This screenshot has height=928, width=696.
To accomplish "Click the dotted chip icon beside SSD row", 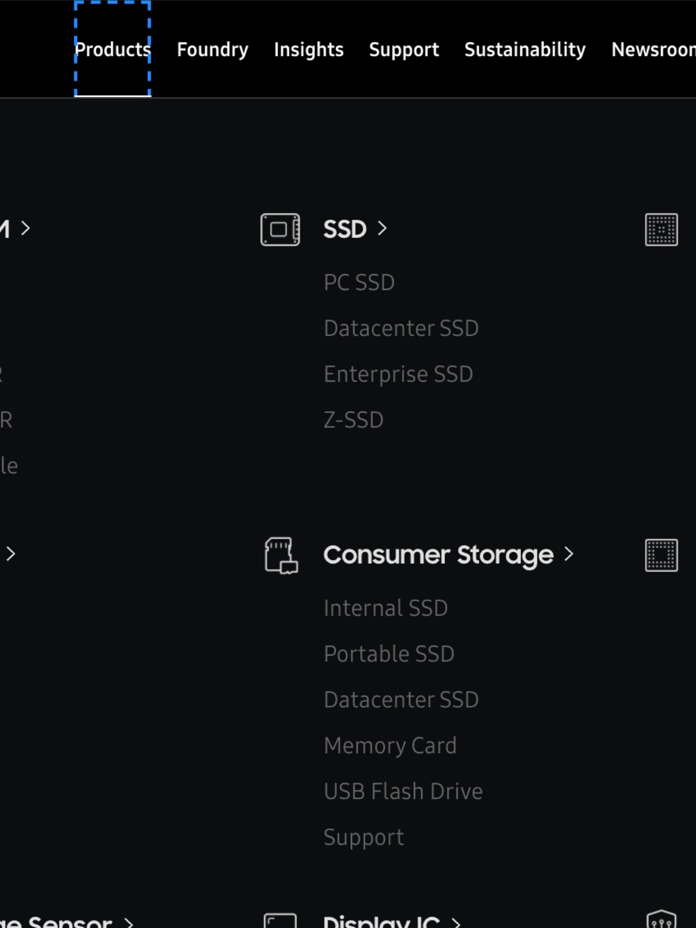I will [x=661, y=229].
